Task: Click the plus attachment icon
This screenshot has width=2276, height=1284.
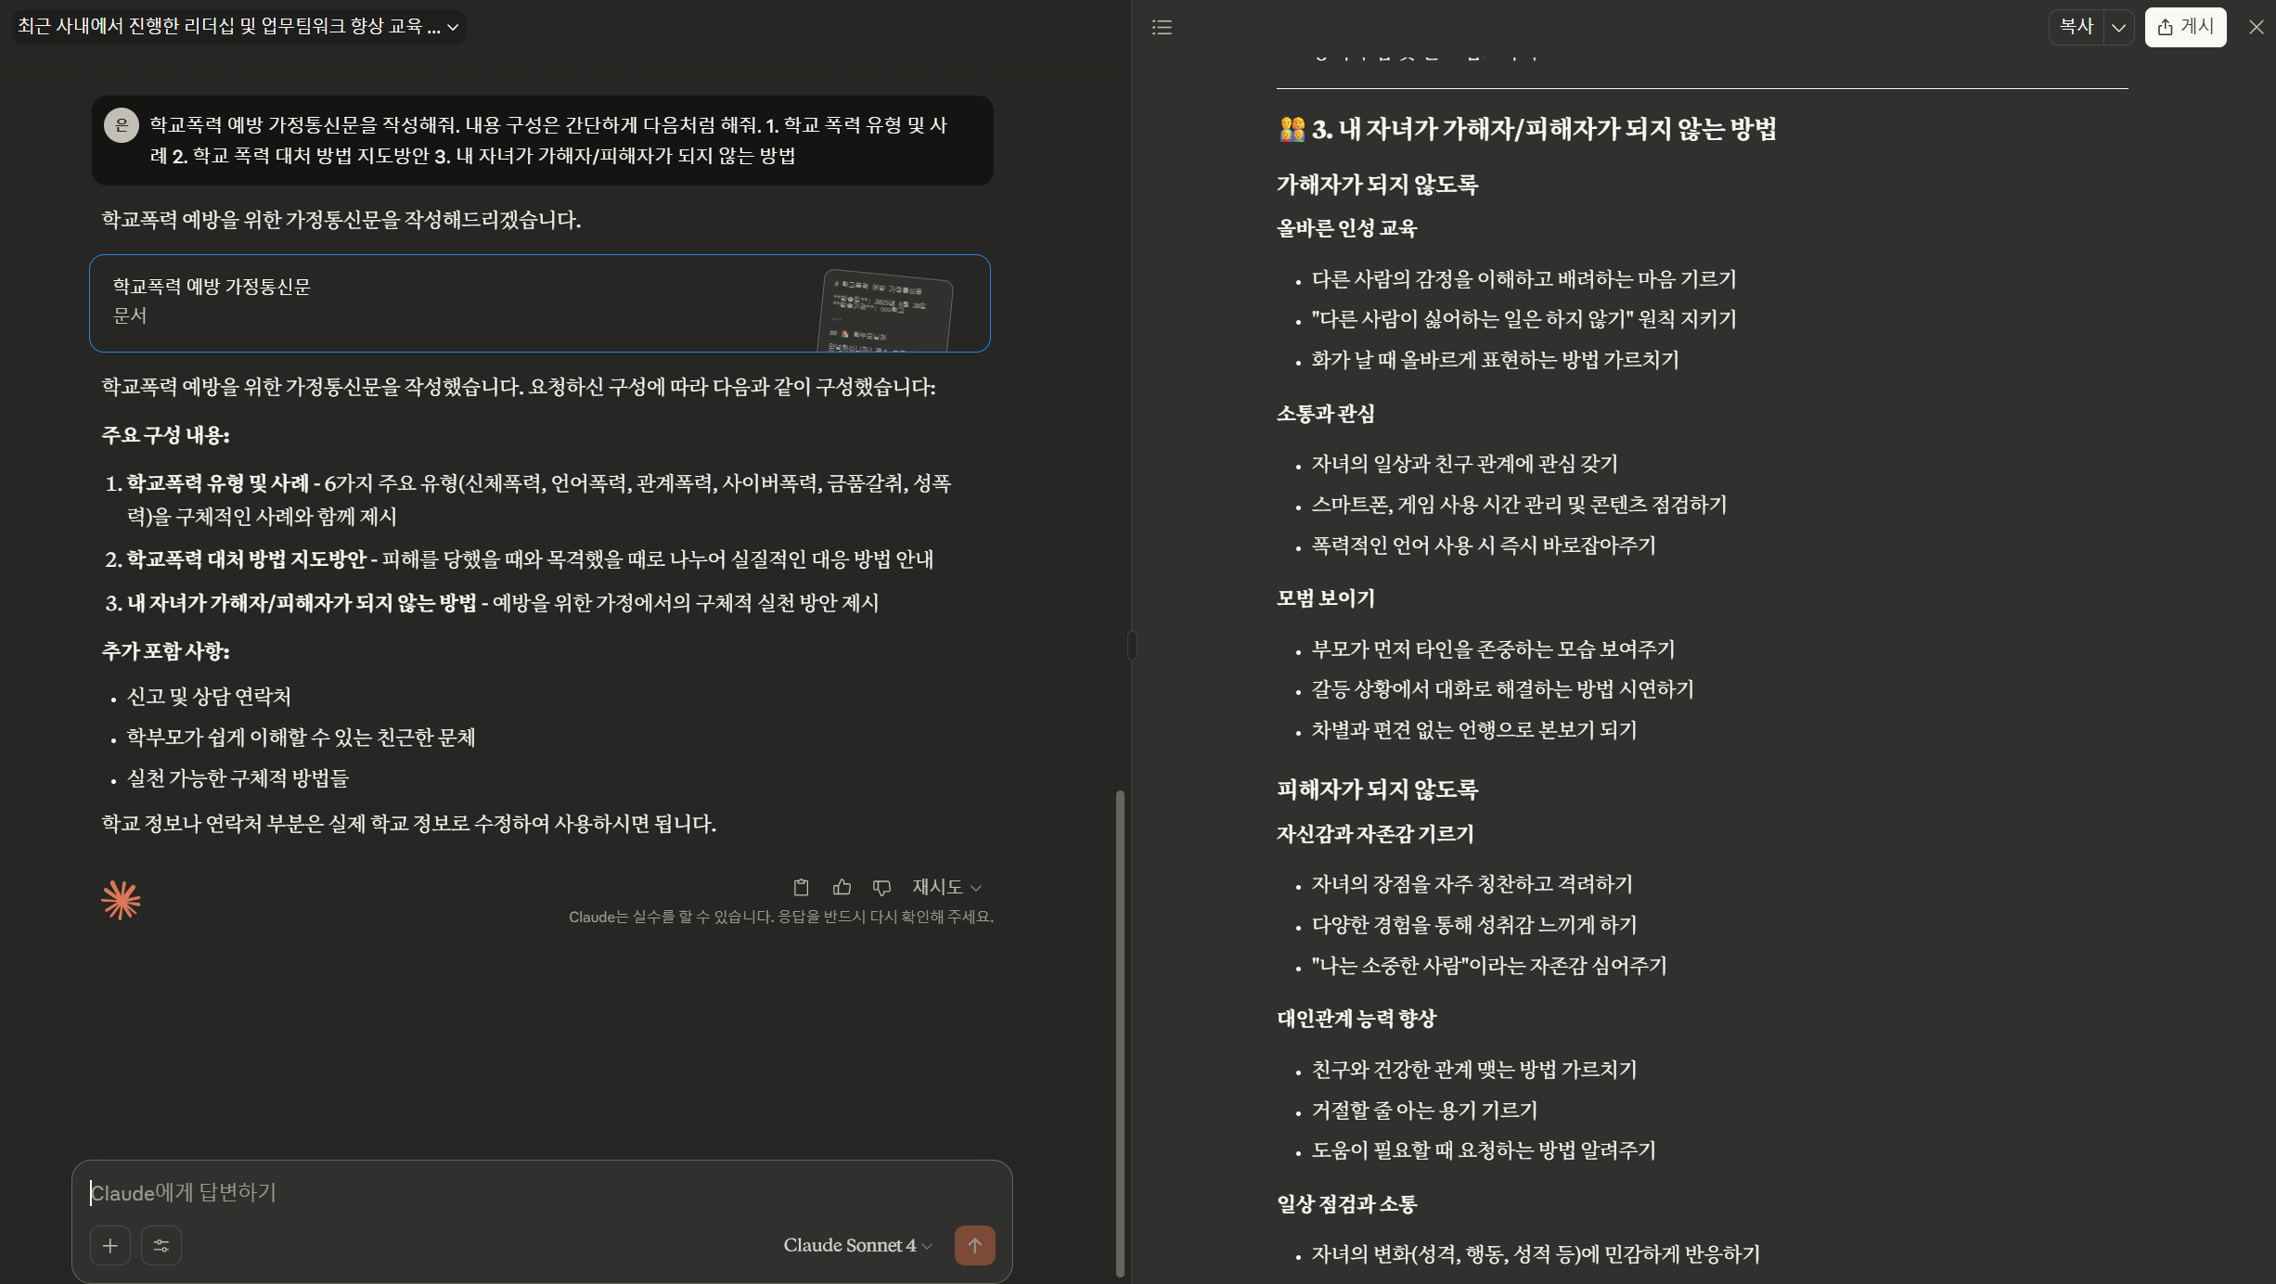Action: 110,1246
